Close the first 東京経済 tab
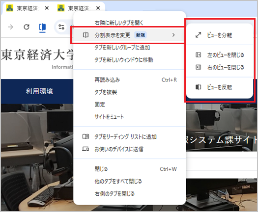This screenshot has height=212, width=258. (x=47, y=8)
